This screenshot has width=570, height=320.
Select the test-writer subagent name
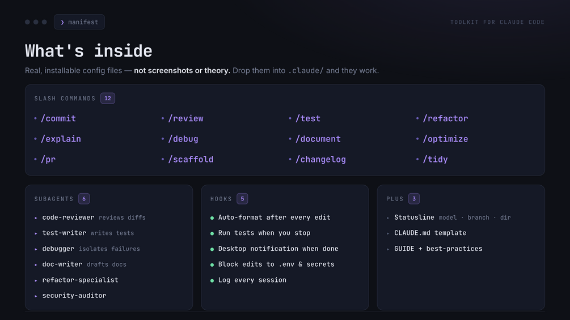click(x=64, y=233)
